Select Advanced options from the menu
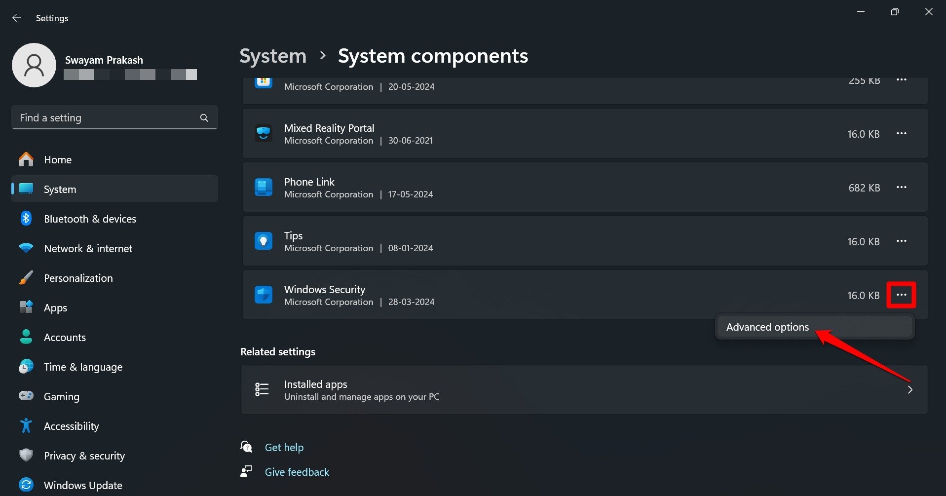The width and height of the screenshot is (946, 496). coord(767,327)
